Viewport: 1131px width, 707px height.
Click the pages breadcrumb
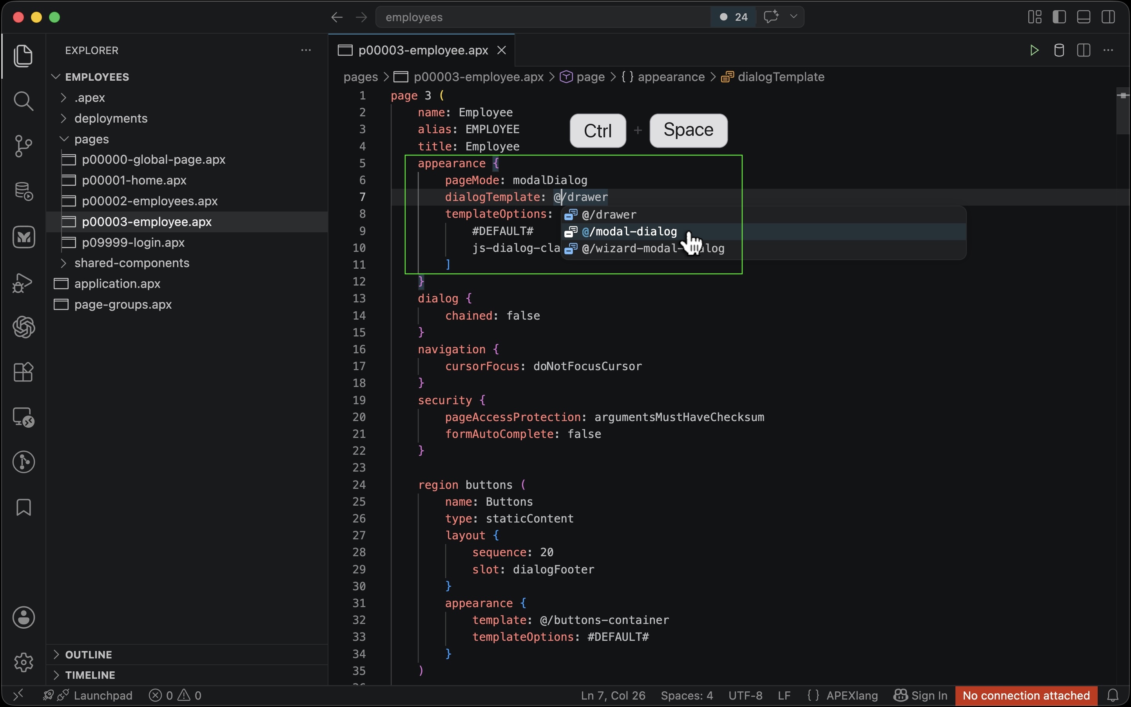[361, 77]
